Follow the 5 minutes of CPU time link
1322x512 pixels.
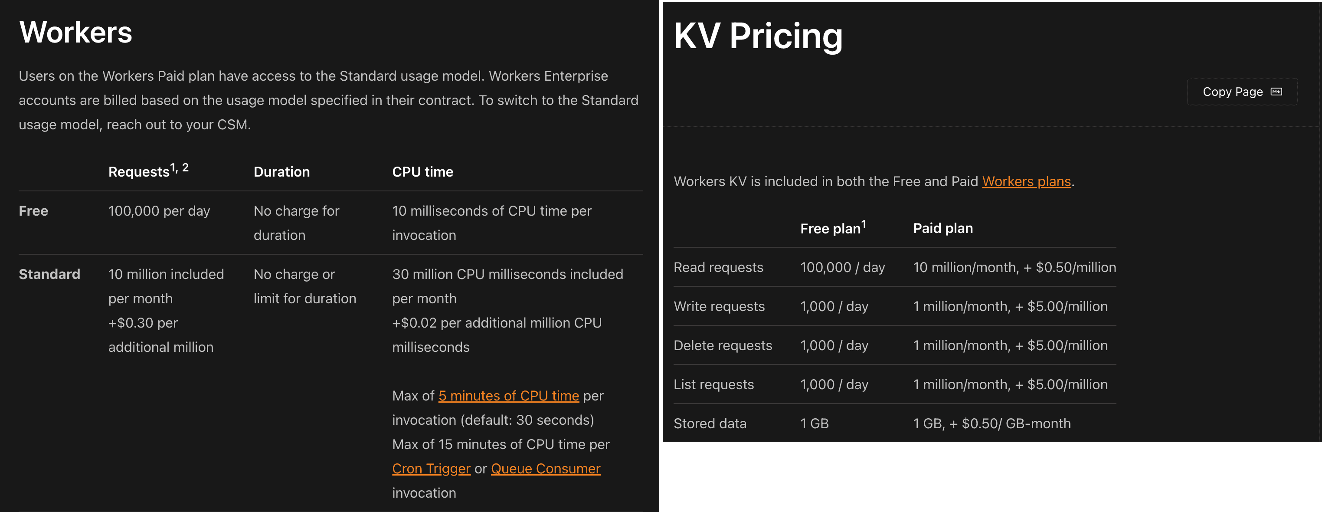click(x=509, y=395)
